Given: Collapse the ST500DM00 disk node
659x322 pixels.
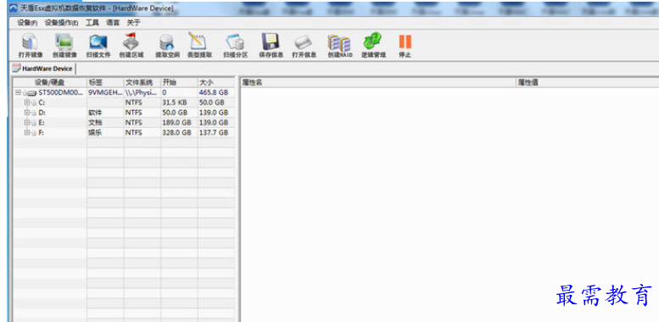Looking at the screenshot, I should pos(18,92).
